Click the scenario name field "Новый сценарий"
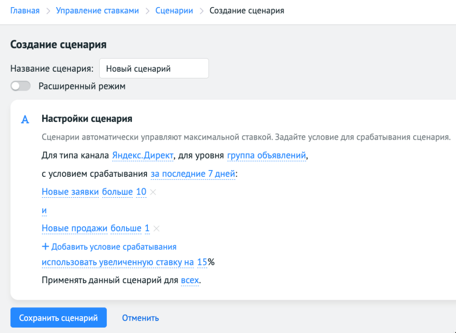The image size is (456, 333). [154, 68]
